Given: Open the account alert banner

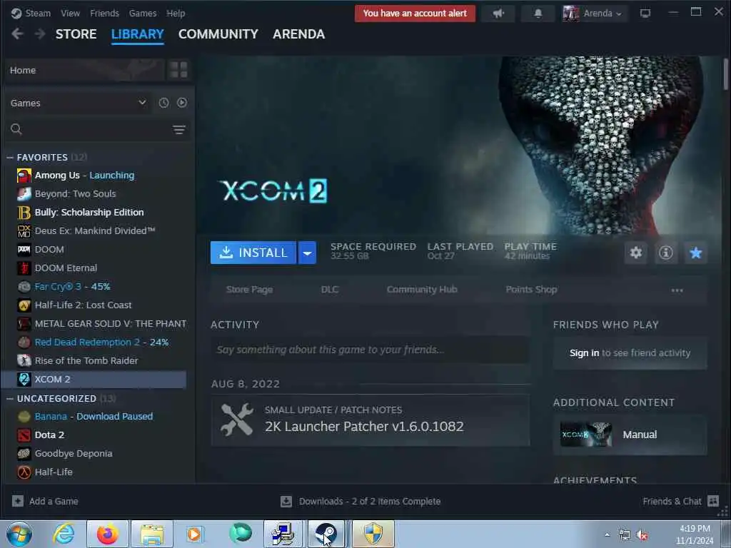Looking at the screenshot, I should pyautogui.click(x=415, y=14).
